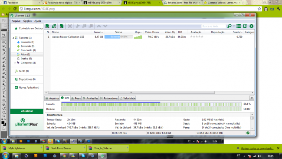Click the remote device toolbar icon
282x159 pixels.
pyautogui.click(x=245, y=26)
